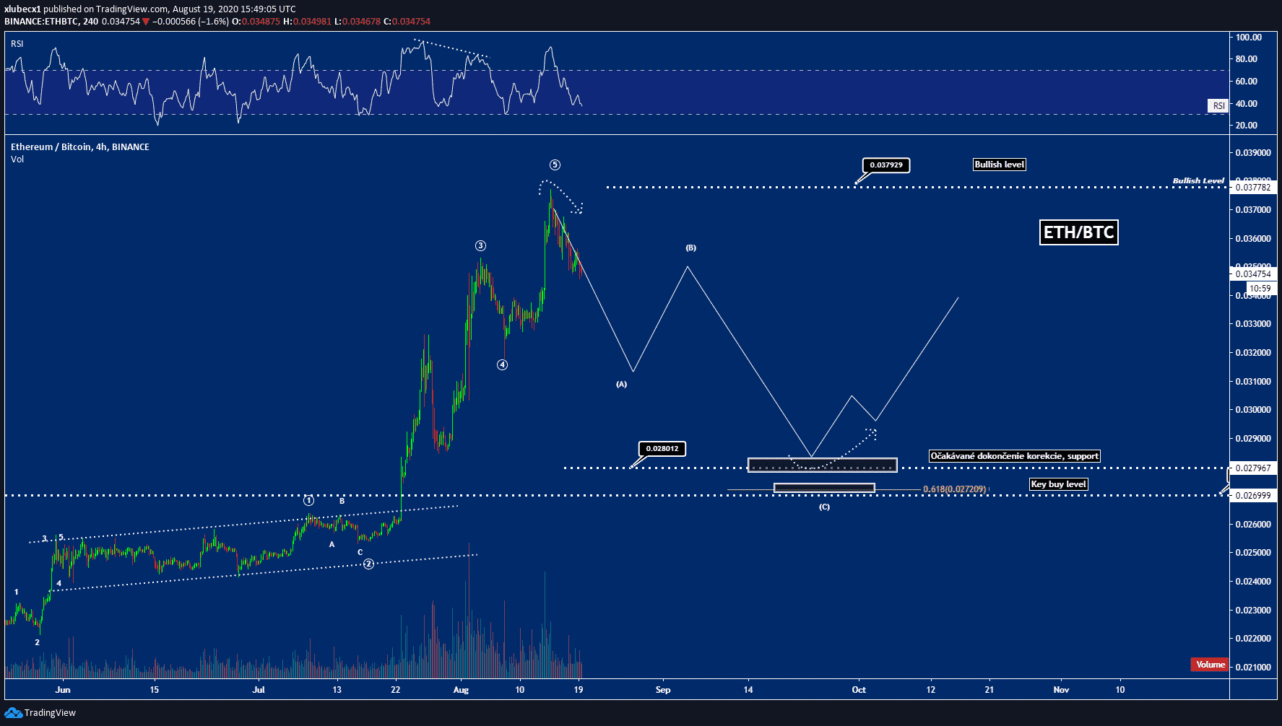Click the 0.618 Fibonacci level label
This screenshot has height=726, width=1282.
(x=954, y=489)
